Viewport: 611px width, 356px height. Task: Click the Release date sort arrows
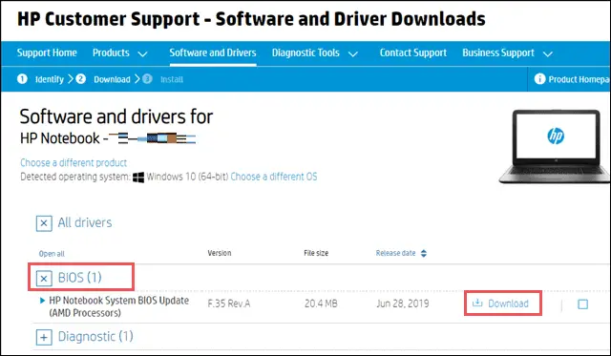point(424,253)
